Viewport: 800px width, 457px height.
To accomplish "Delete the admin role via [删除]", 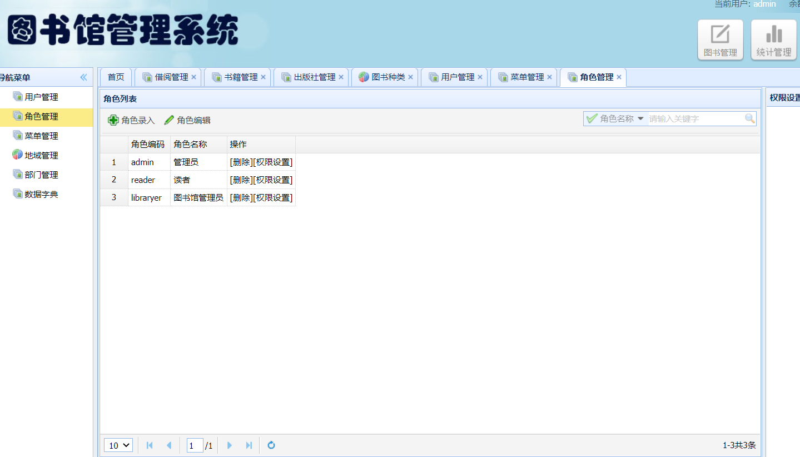I will pyautogui.click(x=241, y=162).
